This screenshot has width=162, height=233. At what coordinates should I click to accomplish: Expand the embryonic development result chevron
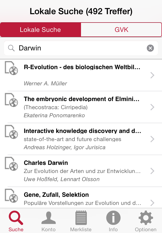(x=152, y=107)
